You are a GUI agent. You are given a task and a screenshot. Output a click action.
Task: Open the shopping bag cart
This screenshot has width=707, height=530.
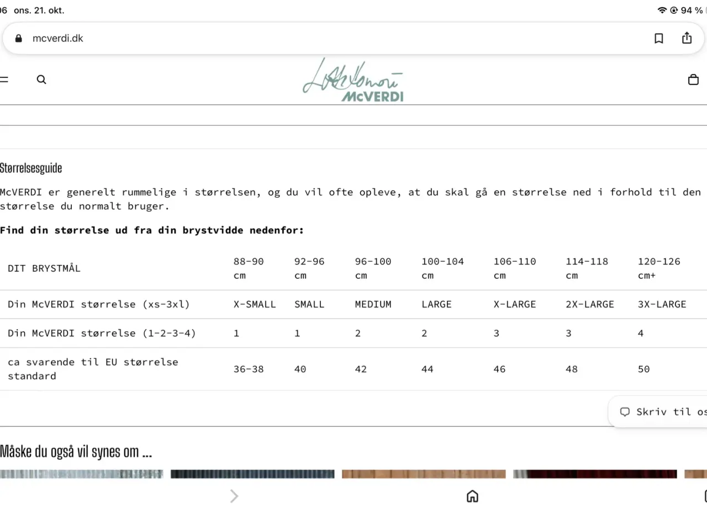tap(693, 79)
